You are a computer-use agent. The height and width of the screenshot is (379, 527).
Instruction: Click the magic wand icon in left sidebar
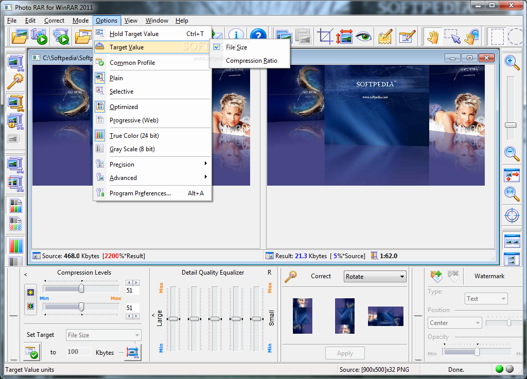(x=15, y=81)
